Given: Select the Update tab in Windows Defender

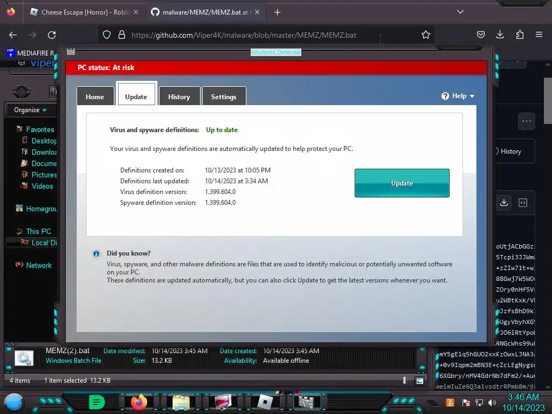Looking at the screenshot, I should (x=136, y=94).
